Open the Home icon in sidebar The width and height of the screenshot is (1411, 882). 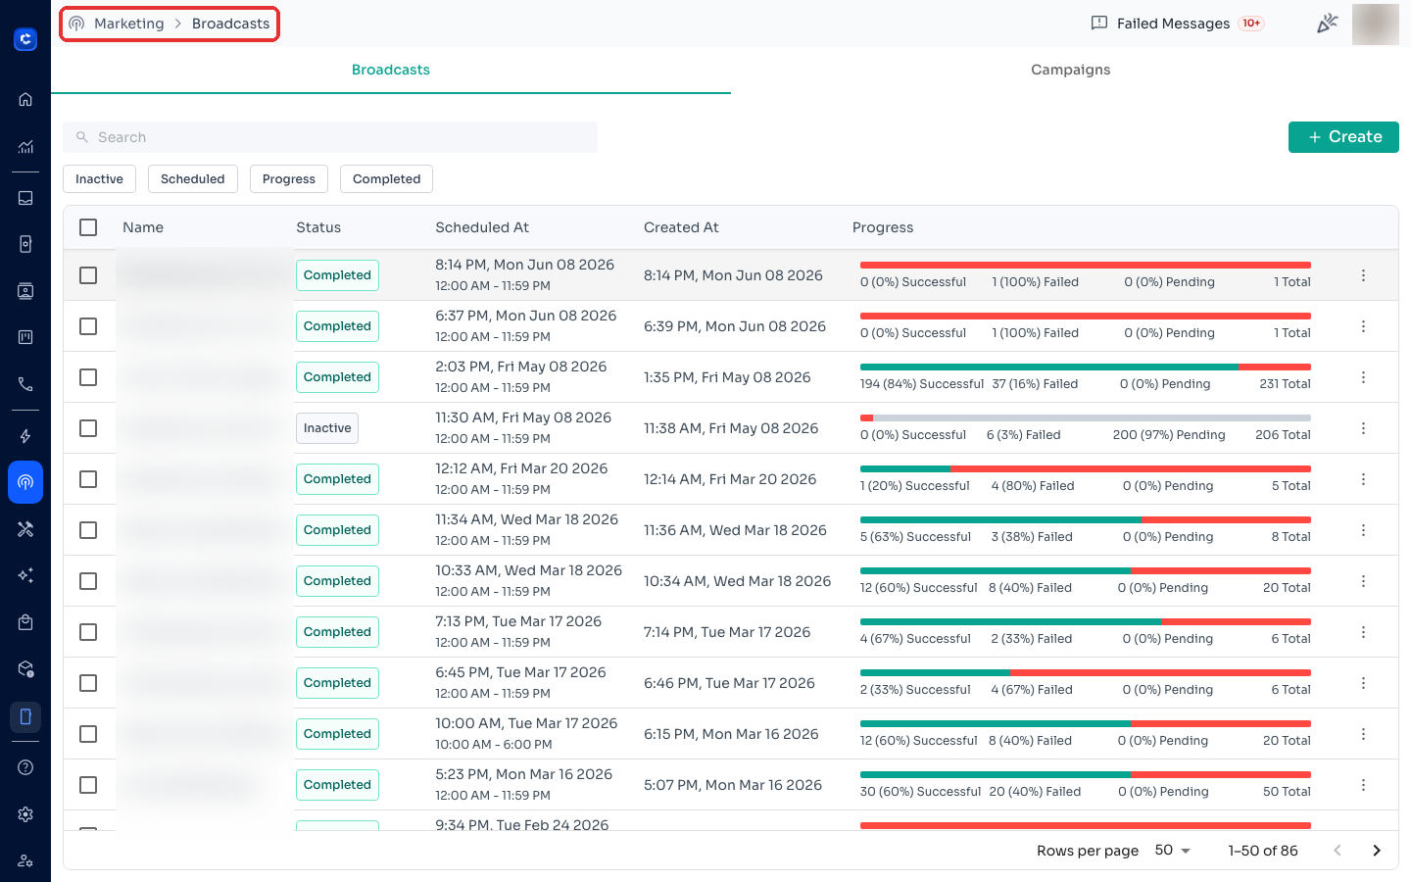25,99
